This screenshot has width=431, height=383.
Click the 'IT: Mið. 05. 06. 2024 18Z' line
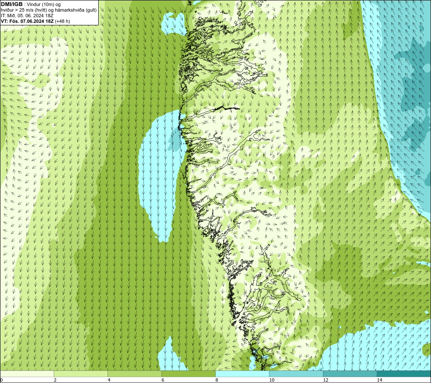tap(27, 16)
